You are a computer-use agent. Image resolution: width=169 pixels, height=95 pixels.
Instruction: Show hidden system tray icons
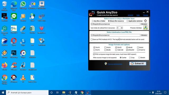(x=150, y=93)
